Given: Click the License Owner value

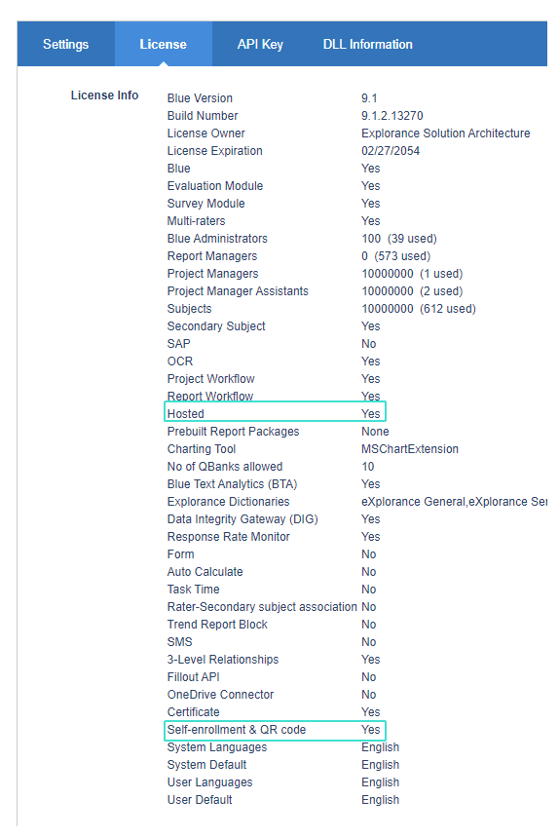Looking at the screenshot, I should coord(446,133).
